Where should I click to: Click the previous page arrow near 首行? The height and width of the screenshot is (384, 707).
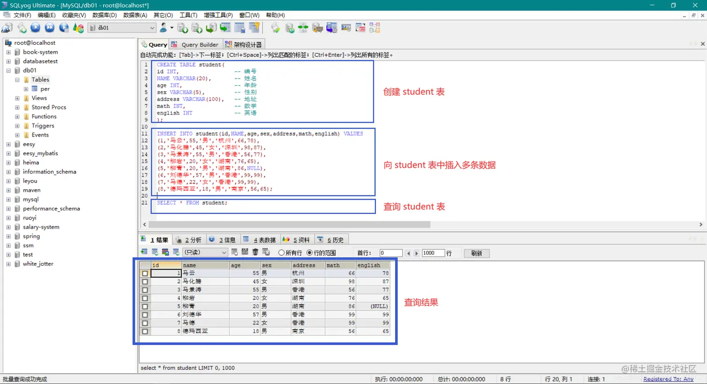408,253
